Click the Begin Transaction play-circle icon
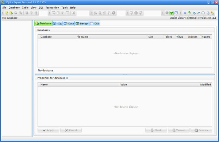This screenshot has width=219, height=142. (x=131, y=13)
